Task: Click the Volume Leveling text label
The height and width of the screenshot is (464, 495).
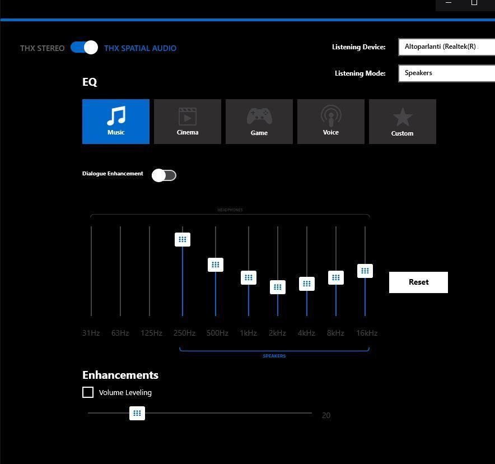Action: coord(125,393)
